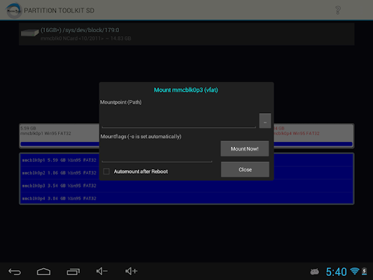Select the SD card drive icon
The image size is (373, 280).
point(29,33)
